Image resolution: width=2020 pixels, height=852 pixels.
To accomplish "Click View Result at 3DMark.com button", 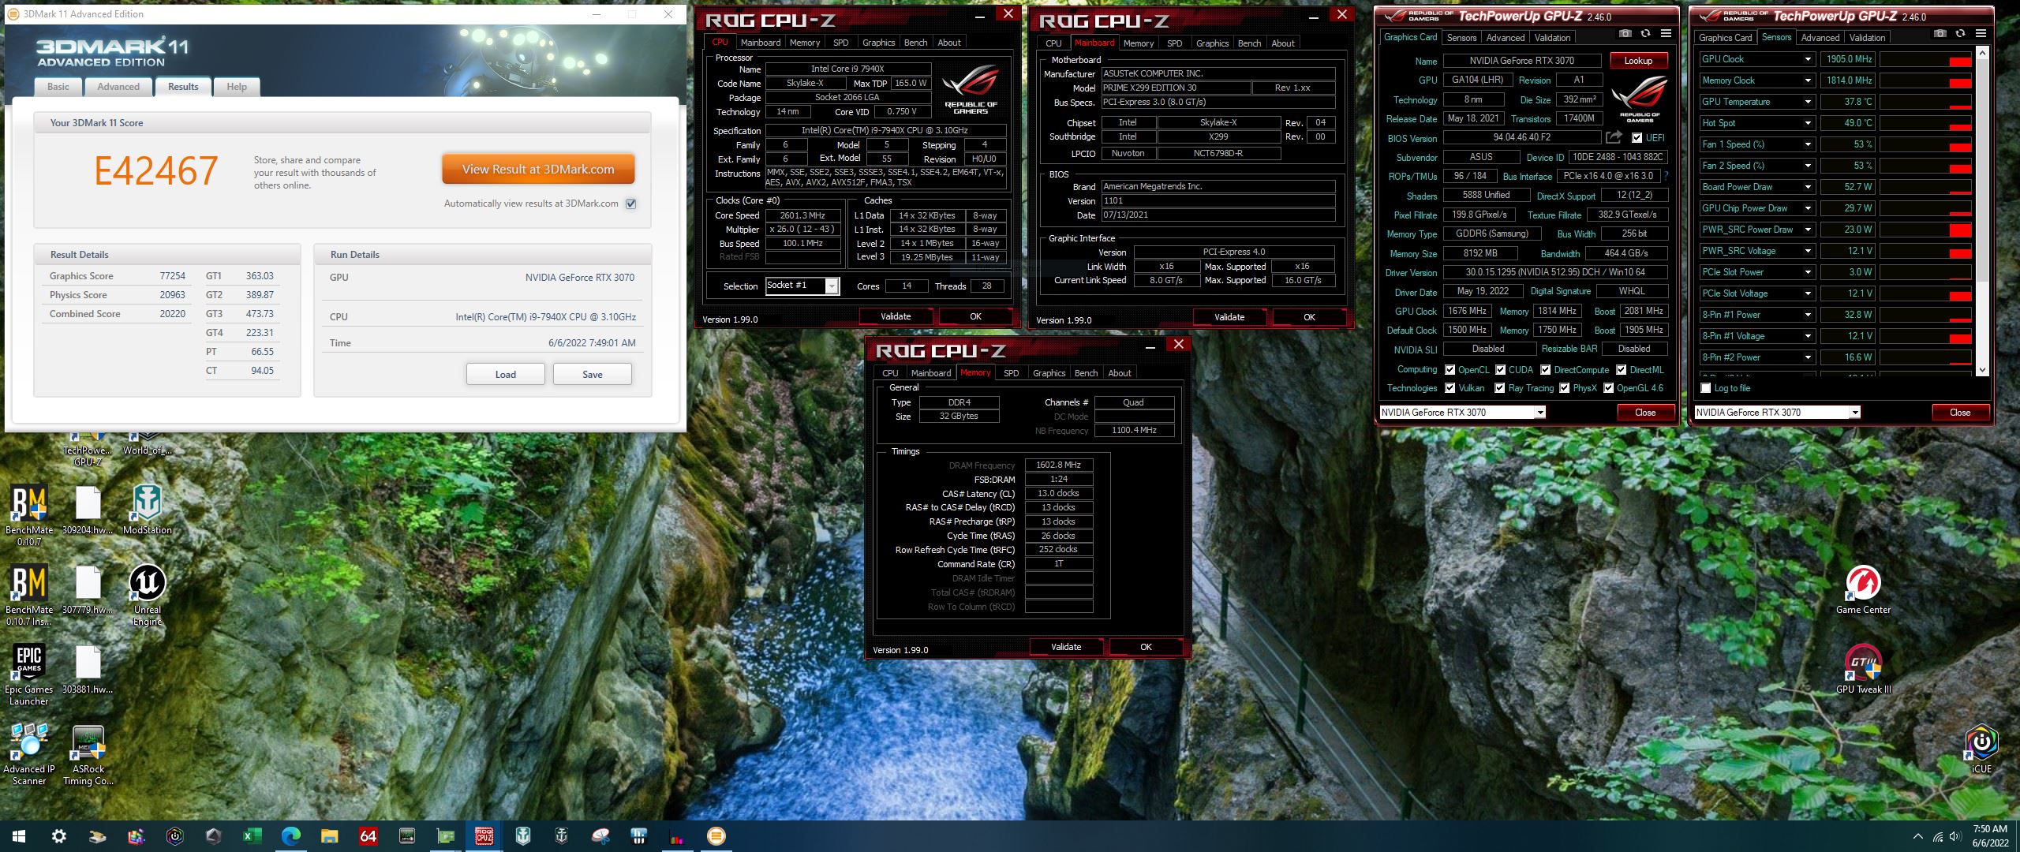I will [538, 169].
